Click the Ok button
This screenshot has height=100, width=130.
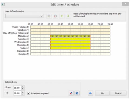click(x=102, y=93)
